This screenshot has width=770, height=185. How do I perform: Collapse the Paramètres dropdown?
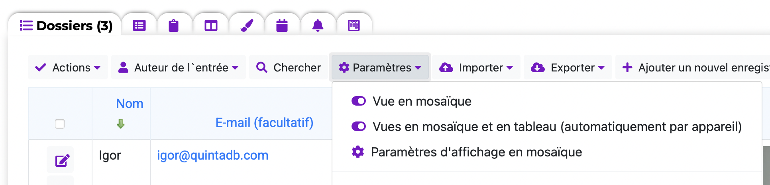tap(380, 67)
